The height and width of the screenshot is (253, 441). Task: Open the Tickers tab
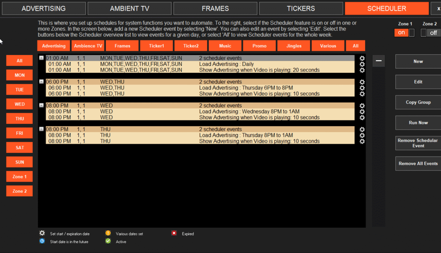coord(301,9)
